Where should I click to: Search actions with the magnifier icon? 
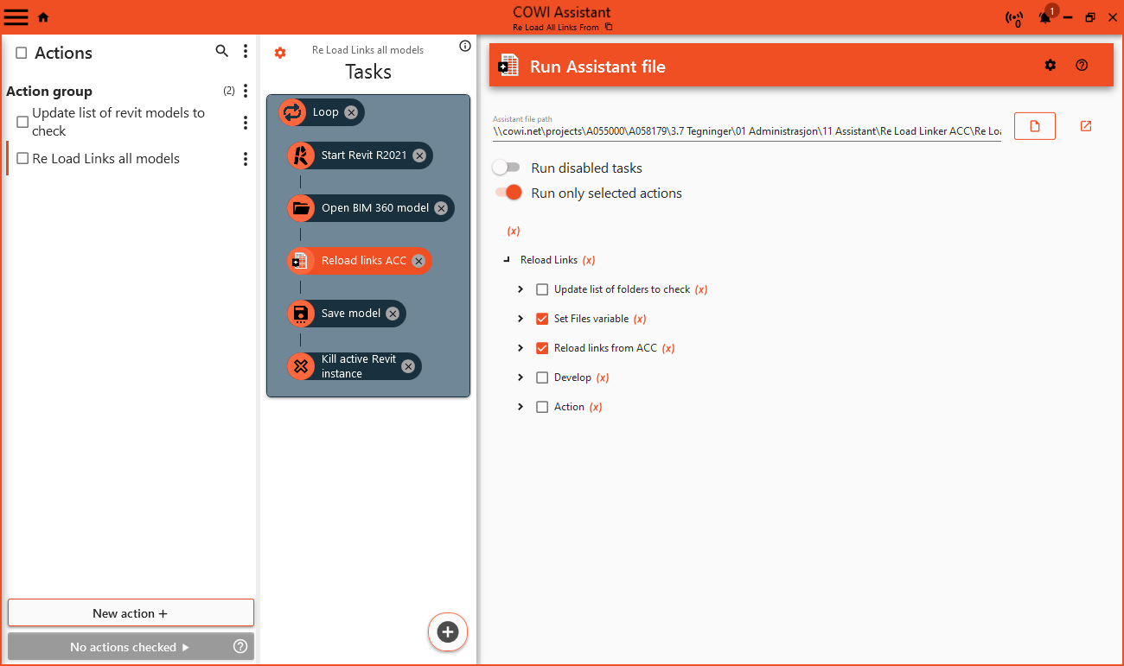(221, 52)
